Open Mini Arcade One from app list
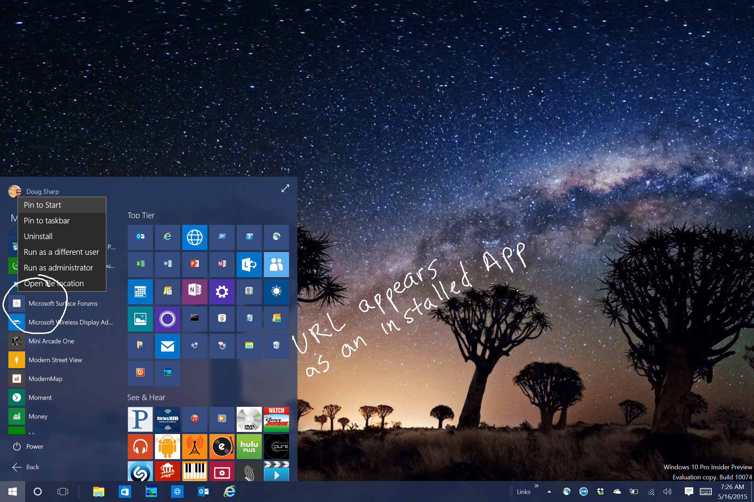The width and height of the screenshot is (754, 502). [63, 341]
